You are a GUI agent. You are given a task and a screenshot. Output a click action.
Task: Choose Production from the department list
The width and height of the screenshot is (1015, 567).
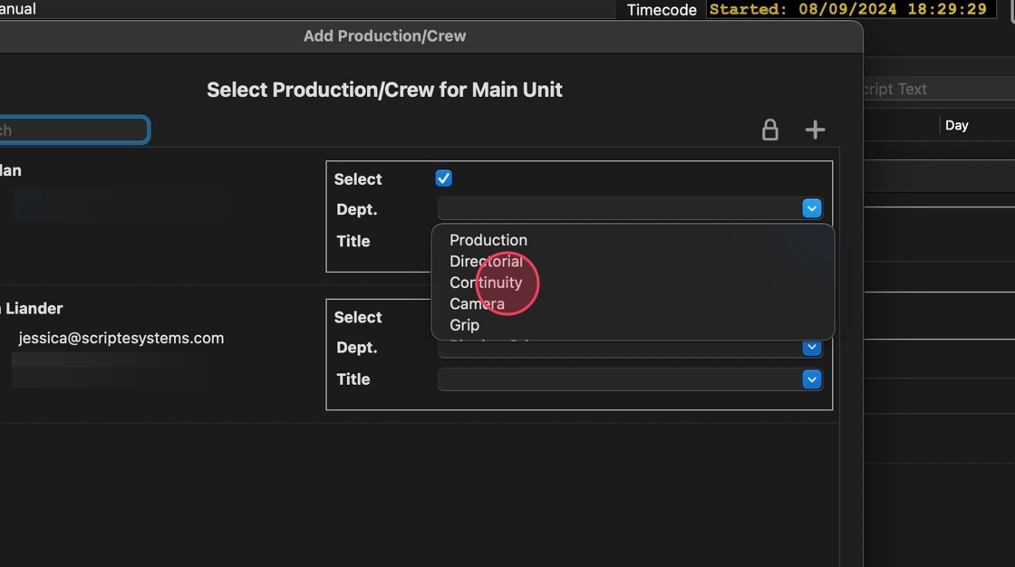pos(488,240)
